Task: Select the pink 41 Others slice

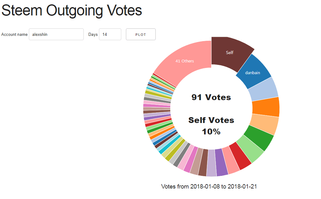Action: point(184,61)
